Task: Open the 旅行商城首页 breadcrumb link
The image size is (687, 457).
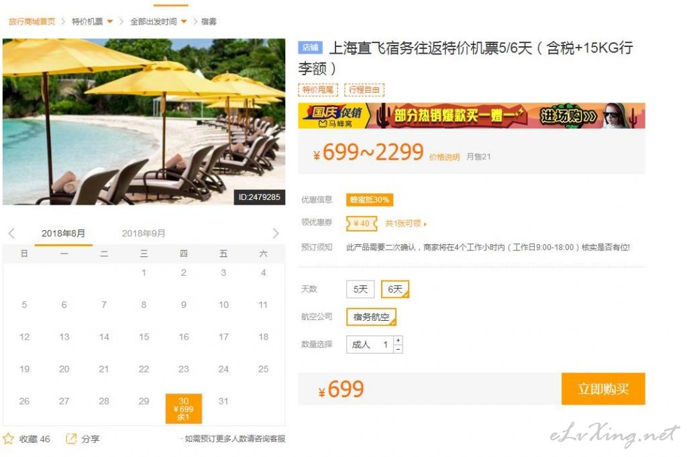Action: pyautogui.click(x=32, y=21)
